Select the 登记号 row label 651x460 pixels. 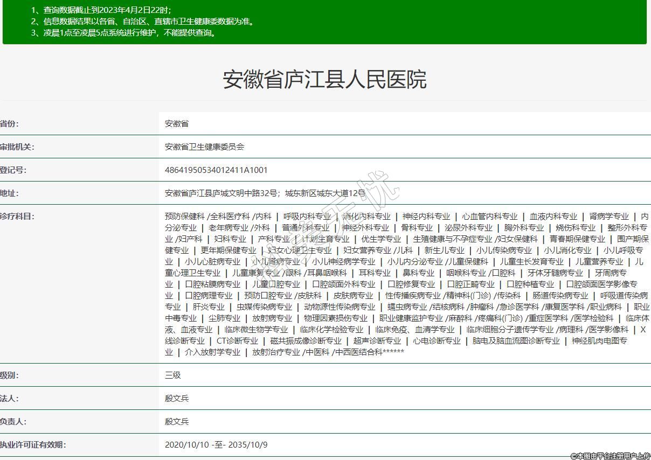13,170
